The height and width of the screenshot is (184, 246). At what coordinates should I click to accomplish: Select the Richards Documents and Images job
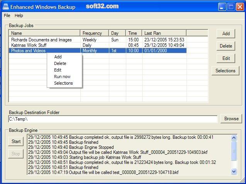[x=41, y=40]
